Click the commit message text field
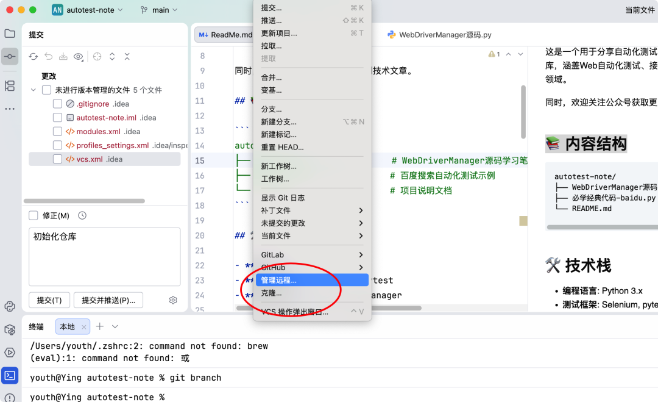The image size is (658, 402). tap(105, 257)
